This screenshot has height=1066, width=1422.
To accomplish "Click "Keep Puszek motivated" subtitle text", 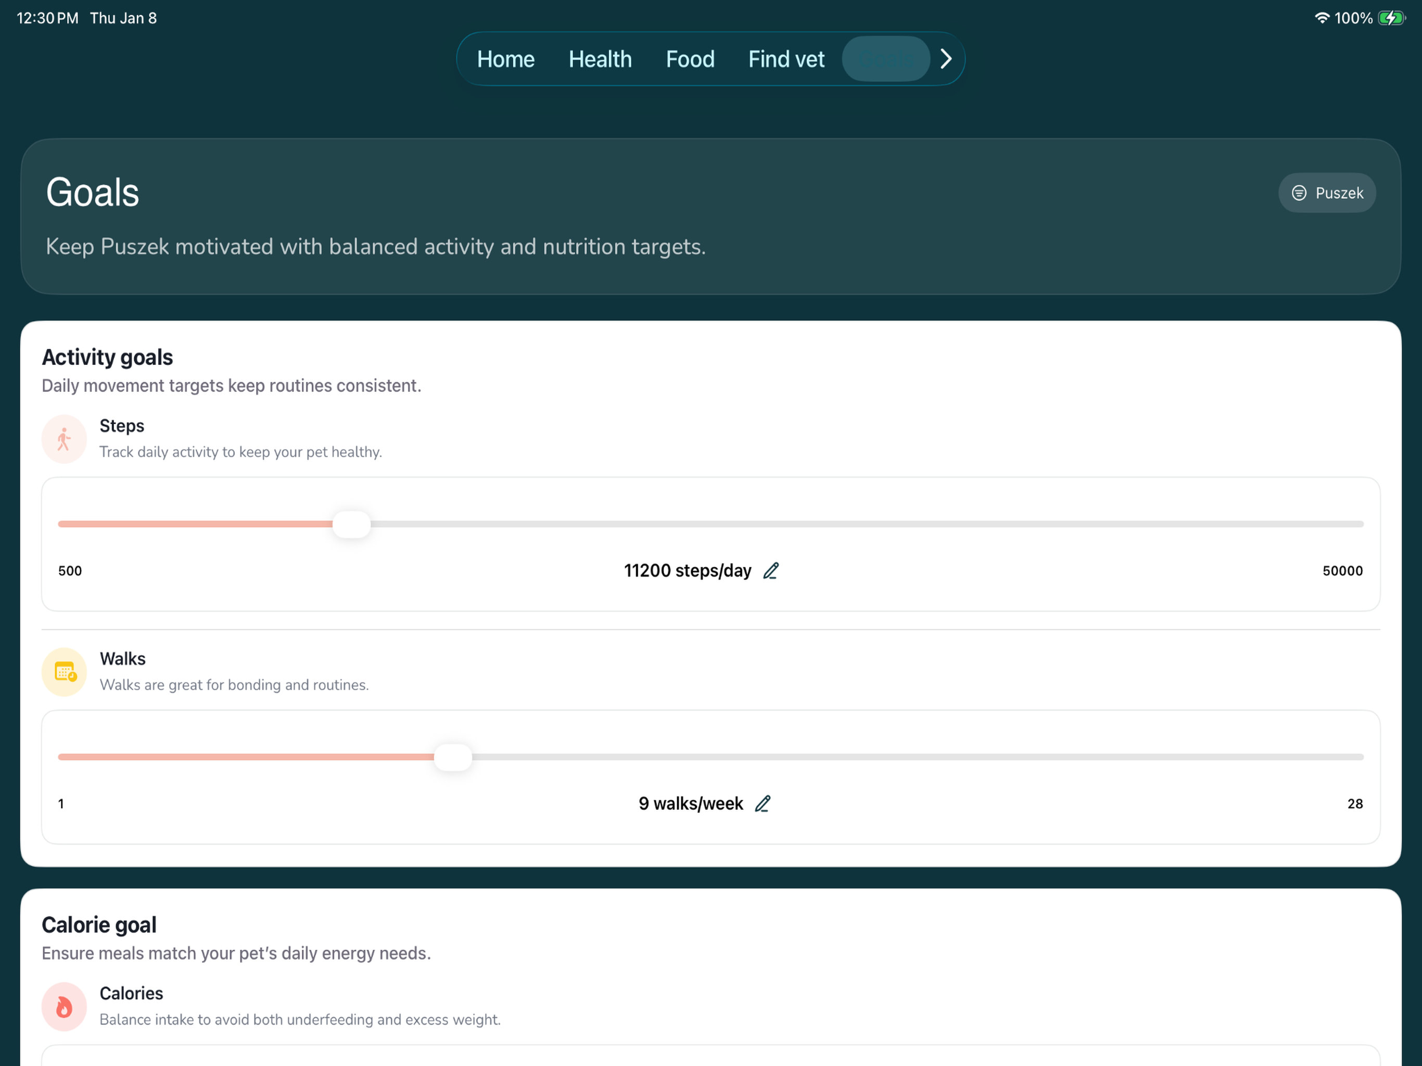I will 375,246.
